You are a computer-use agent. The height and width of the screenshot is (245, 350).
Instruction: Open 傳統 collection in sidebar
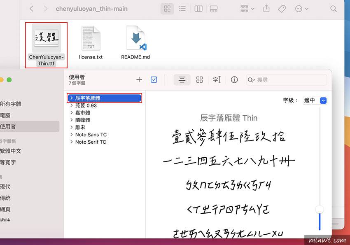[5, 198]
